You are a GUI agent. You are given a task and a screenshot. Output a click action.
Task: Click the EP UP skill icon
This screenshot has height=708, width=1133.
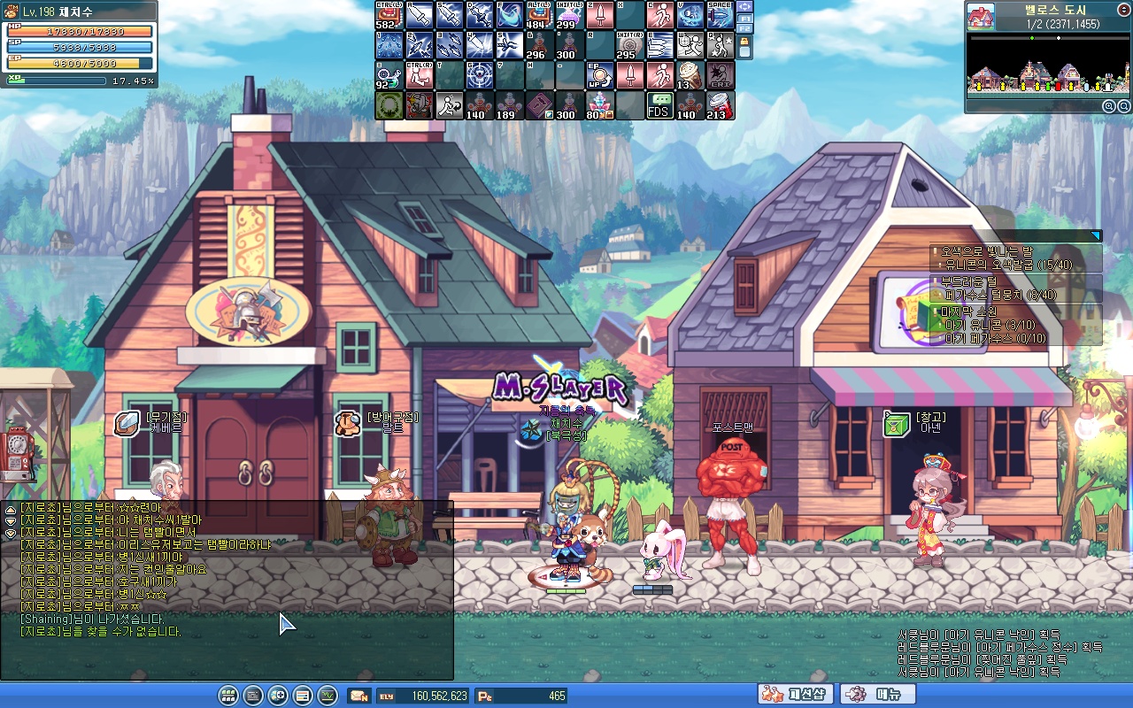tap(599, 75)
